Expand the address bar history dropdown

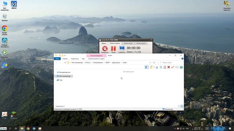pyautogui.click(x=150, y=63)
